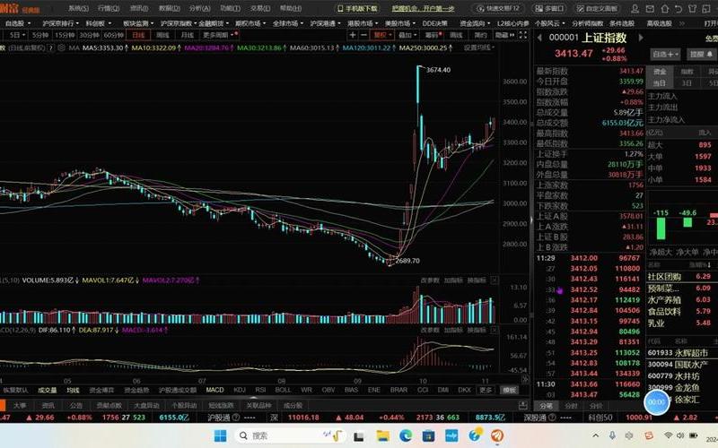
Task: Go to previous stock arrow beside 000001
Action: point(539,38)
